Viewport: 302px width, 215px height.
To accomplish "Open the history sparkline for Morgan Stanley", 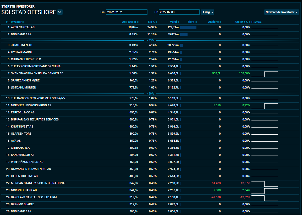I will point(265,184).
